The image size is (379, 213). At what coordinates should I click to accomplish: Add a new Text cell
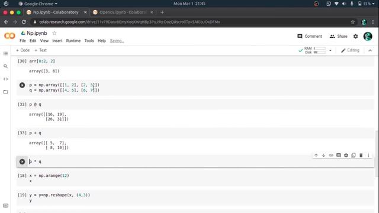[x=40, y=50]
